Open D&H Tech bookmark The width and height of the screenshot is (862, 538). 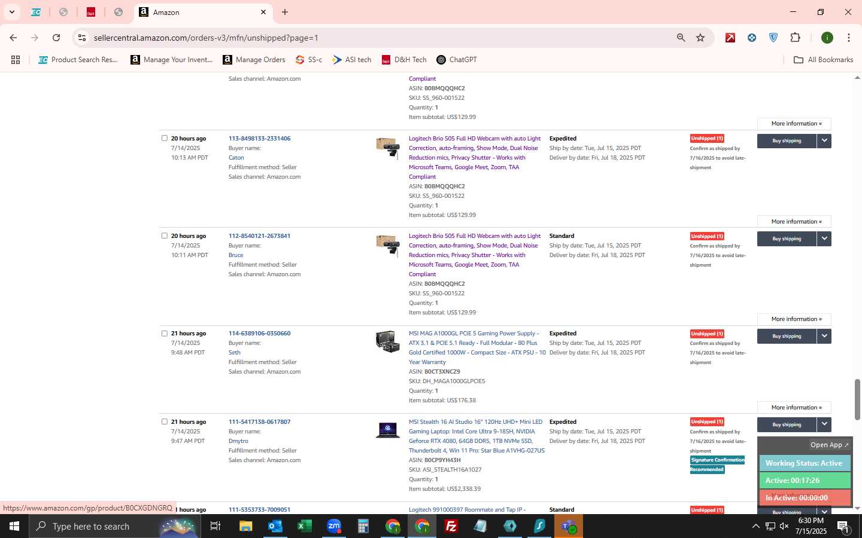(x=405, y=60)
